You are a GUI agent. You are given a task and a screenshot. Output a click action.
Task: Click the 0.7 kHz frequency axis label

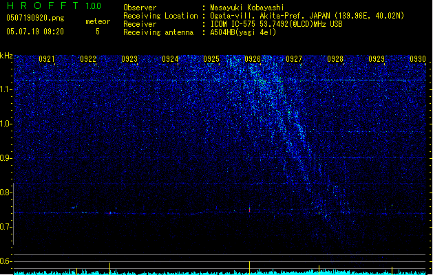tap(6, 227)
